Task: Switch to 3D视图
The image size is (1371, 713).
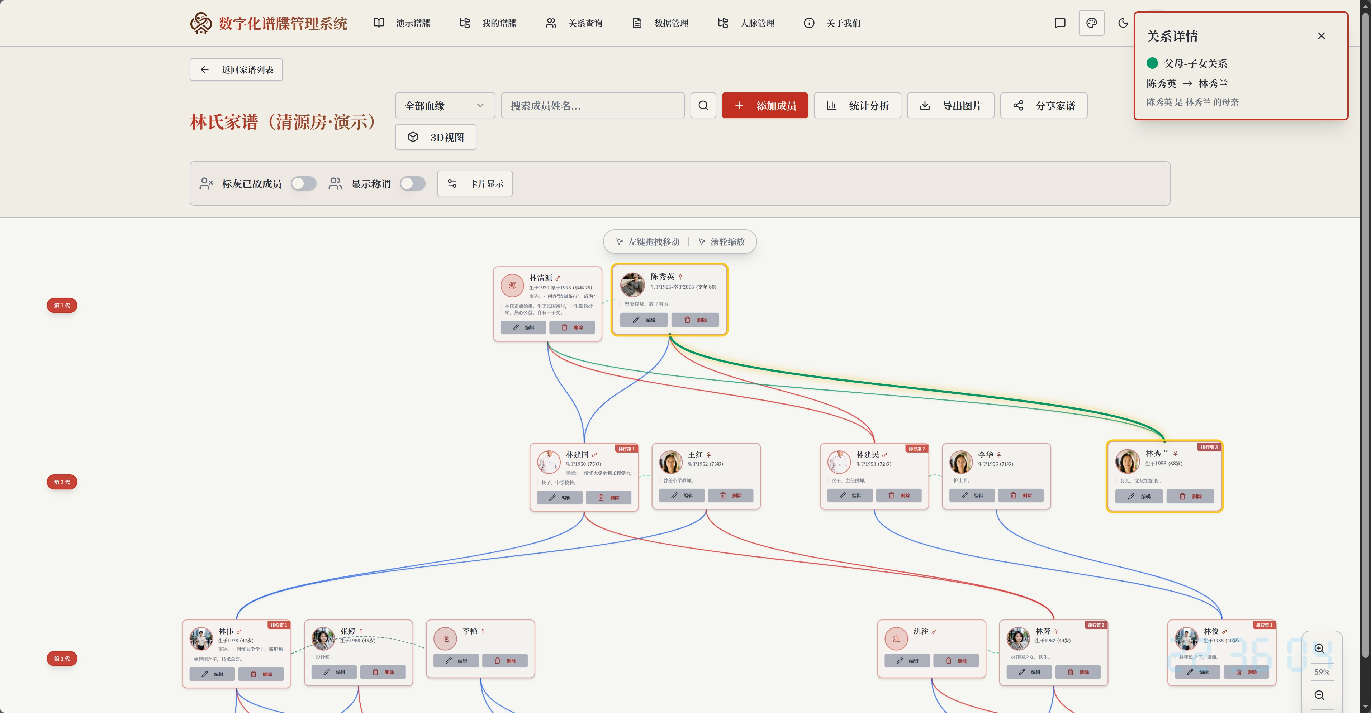Action: 435,137
